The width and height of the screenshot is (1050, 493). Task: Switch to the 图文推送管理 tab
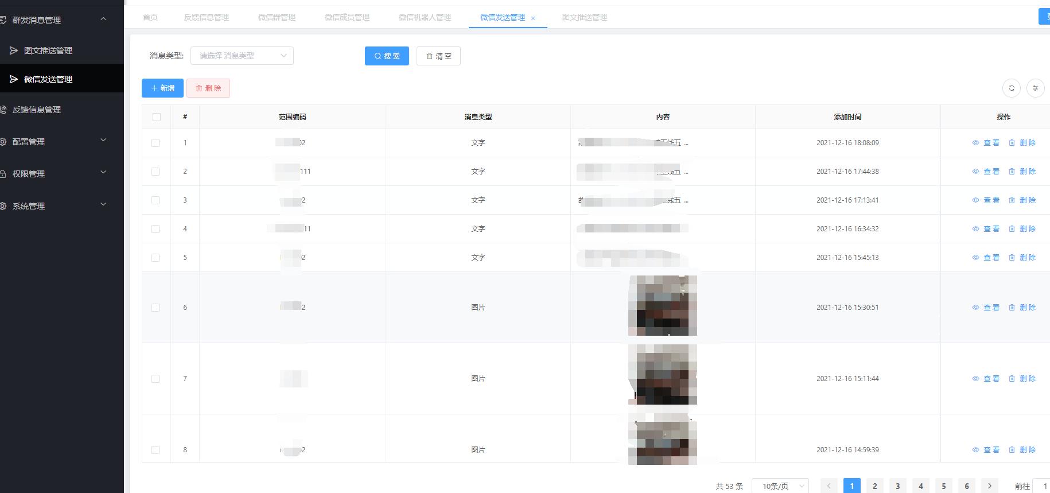585,17
